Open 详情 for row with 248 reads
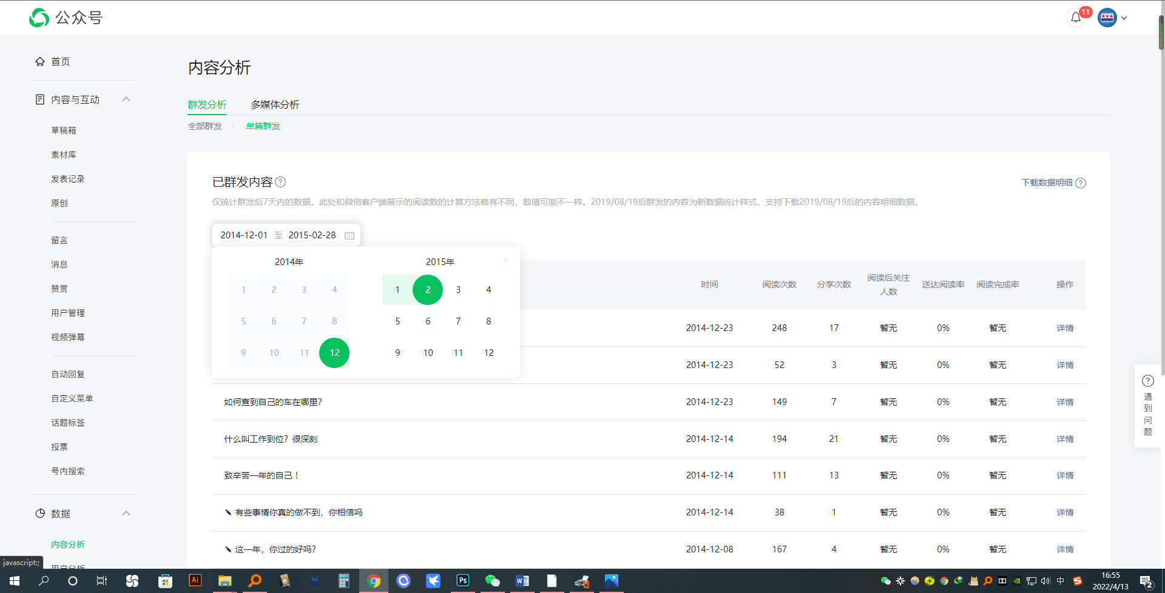 coord(1065,328)
